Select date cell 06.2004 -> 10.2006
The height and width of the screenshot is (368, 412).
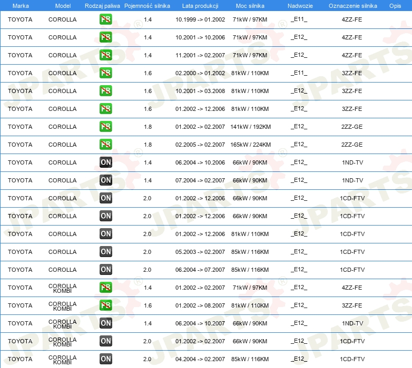click(x=200, y=162)
